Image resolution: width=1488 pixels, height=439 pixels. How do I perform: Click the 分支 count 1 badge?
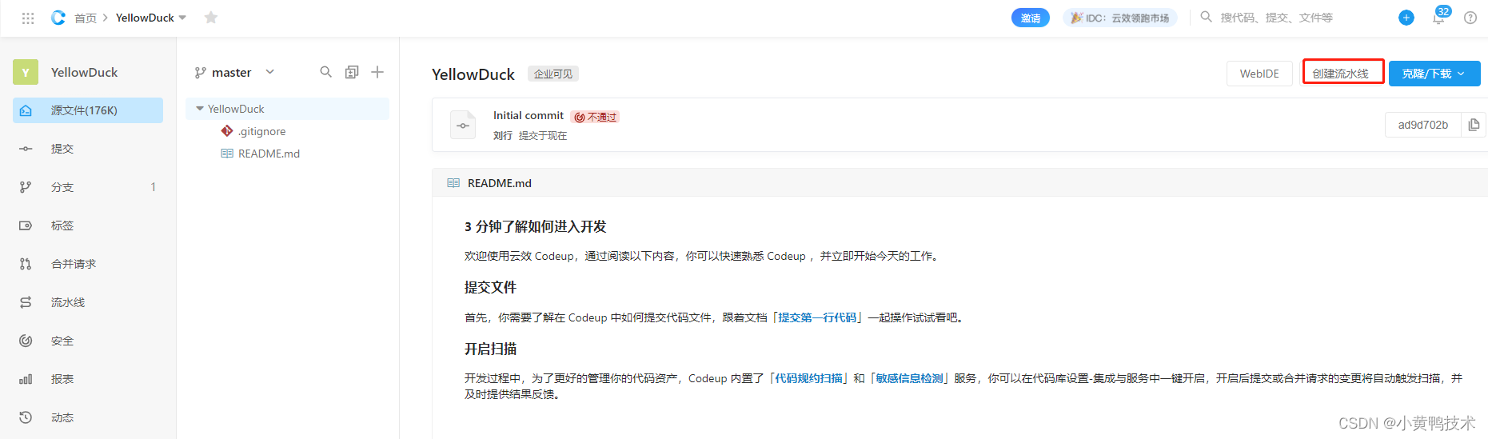(154, 187)
